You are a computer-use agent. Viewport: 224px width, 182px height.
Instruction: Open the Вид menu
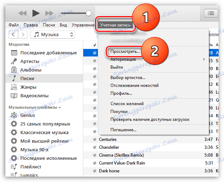tap(63, 25)
